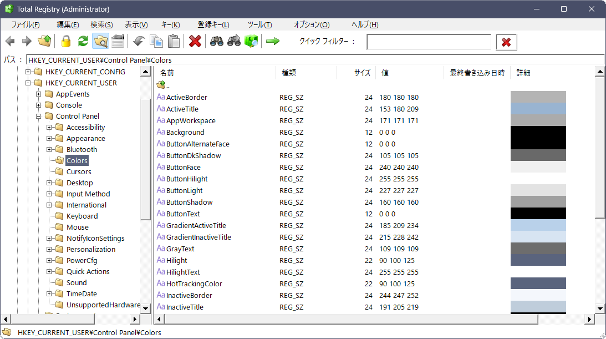Click the Hilight value Aa icon
Image resolution: width=606 pixels, height=339 pixels.
(161, 260)
